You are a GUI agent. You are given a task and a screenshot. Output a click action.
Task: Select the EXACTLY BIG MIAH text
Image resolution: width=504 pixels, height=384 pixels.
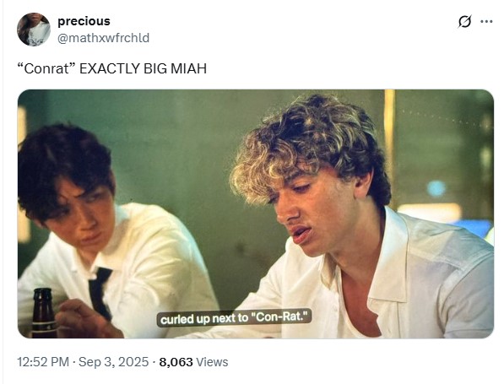(x=143, y=68)
